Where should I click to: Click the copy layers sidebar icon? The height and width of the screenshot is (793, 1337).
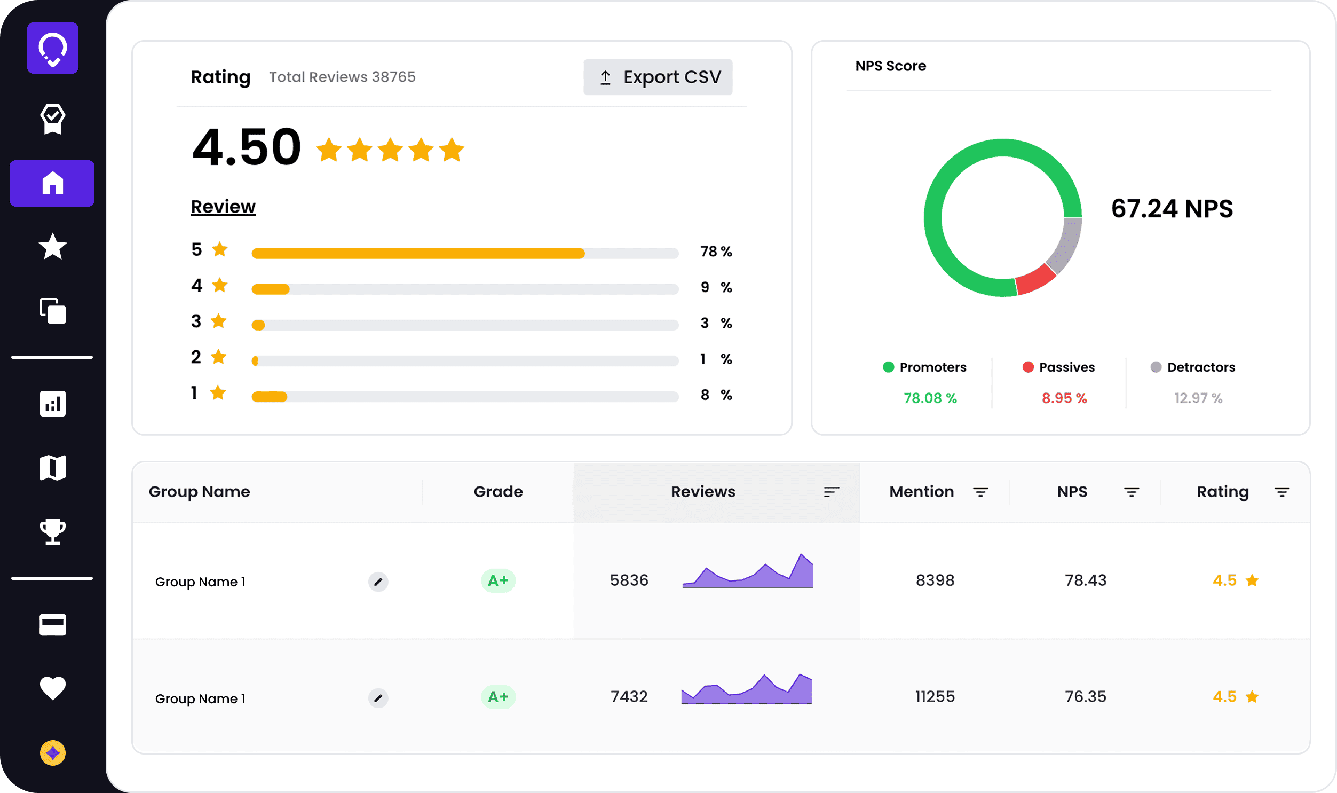pyautogui.click(x=52, y=310)
